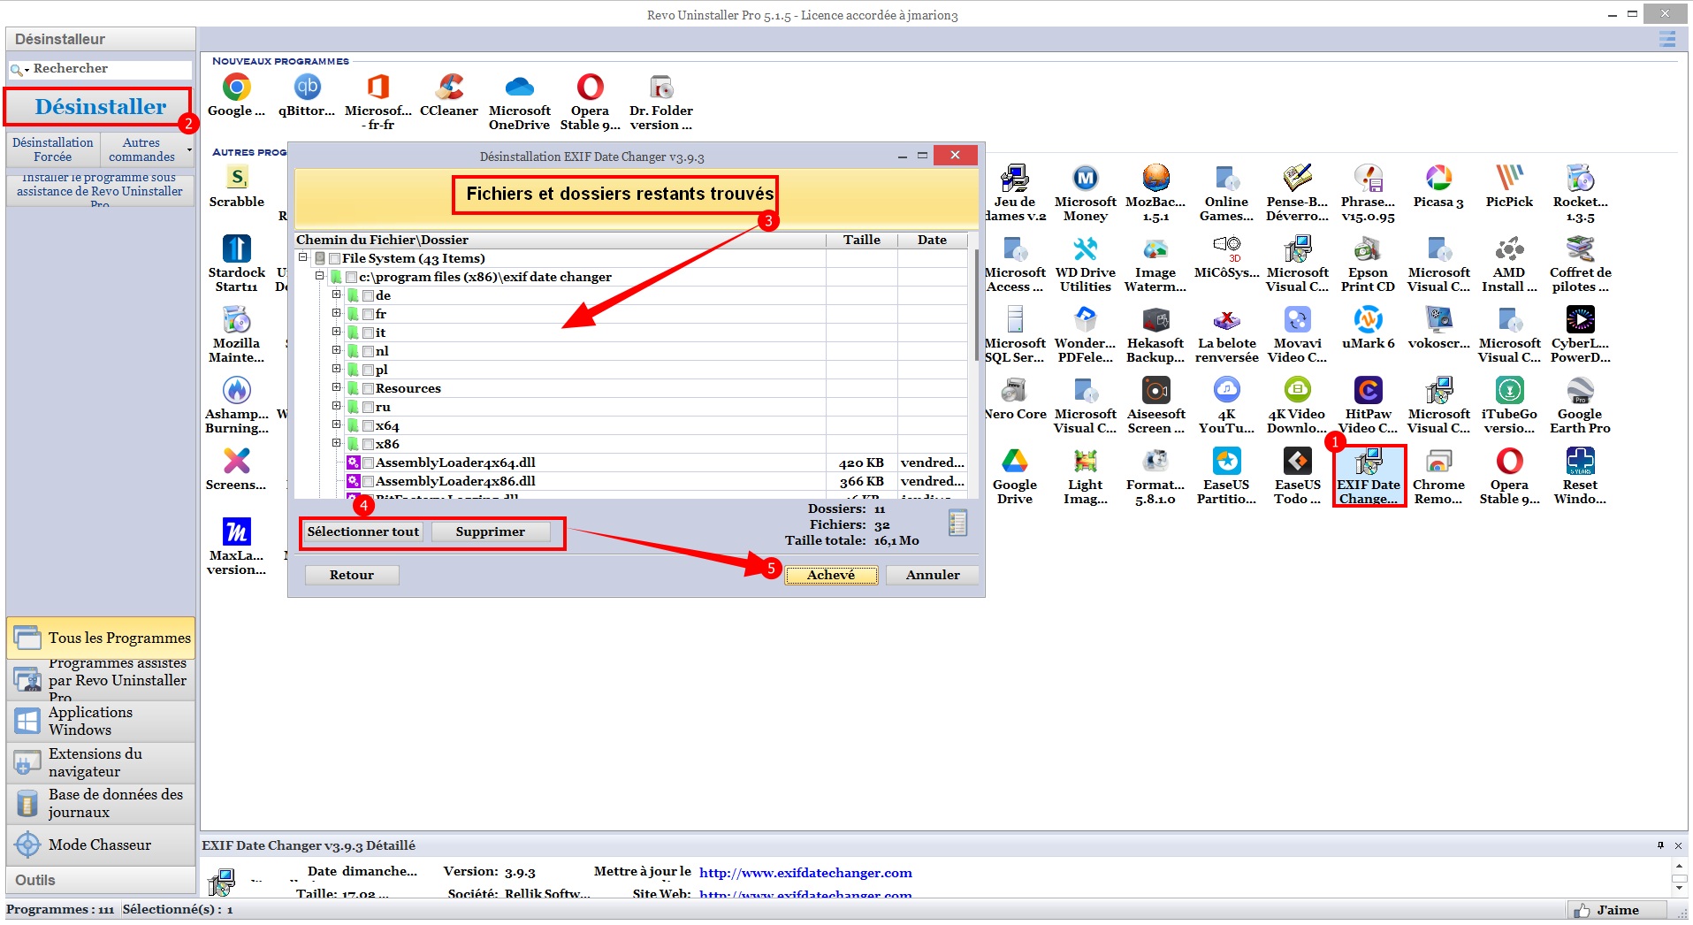Select the Picasa 3 icon
1693x925 pixels.
[1438, 178]
